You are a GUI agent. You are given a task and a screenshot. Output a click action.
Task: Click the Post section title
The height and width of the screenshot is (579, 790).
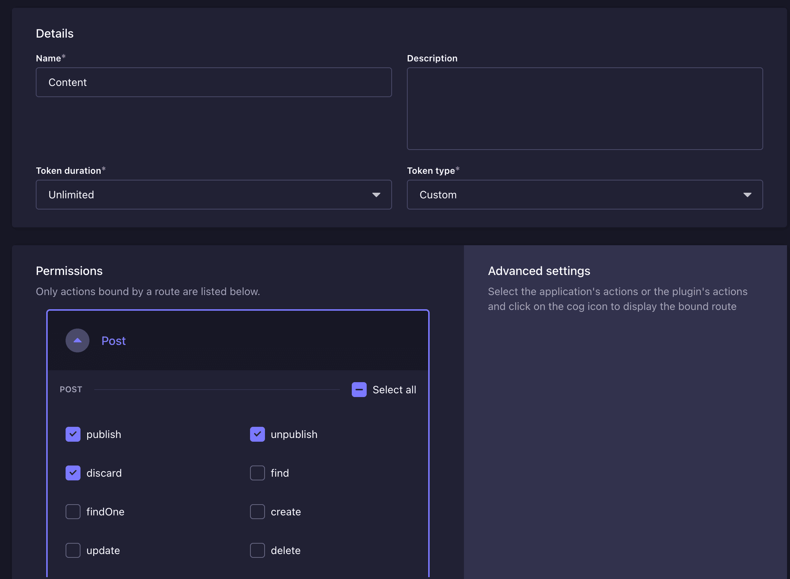pos(114,341)
